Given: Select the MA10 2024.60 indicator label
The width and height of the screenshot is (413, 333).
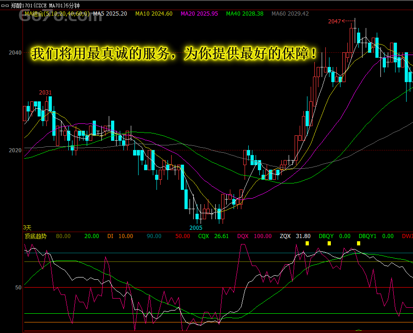Looking at the screenshot, I should click(x=154, y=14).
